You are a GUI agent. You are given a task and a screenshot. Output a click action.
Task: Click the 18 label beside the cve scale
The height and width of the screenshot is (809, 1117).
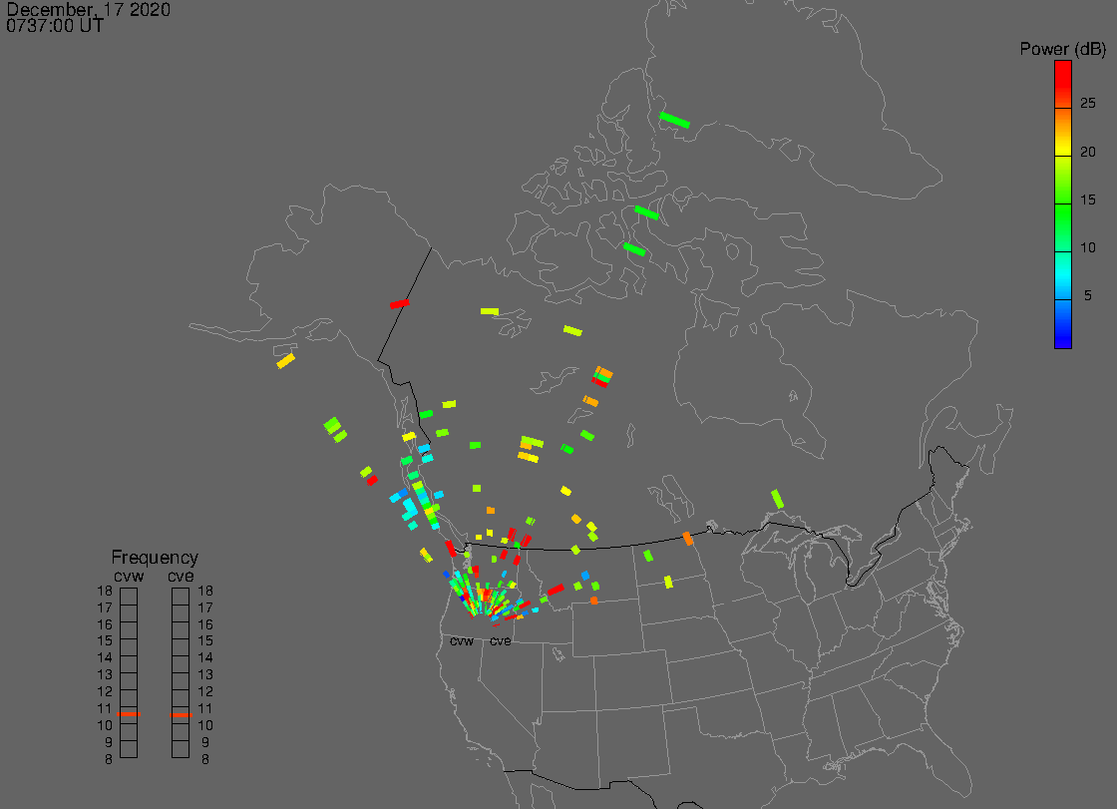[205, 591]
